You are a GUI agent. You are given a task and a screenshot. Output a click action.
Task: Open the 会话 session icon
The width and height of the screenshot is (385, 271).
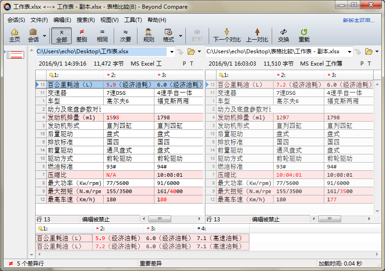33,34
